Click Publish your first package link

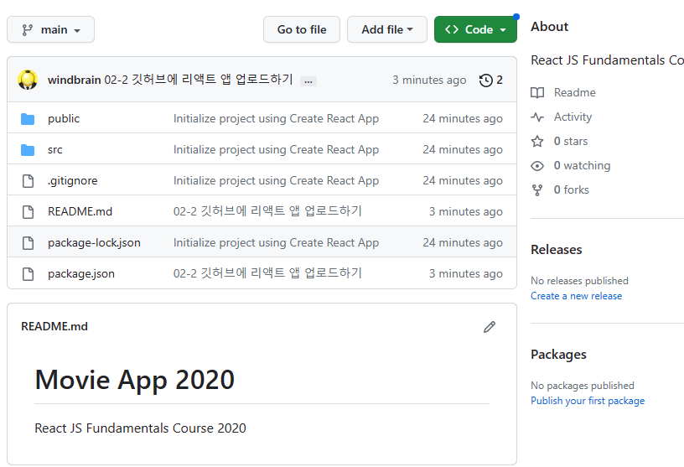[x=588, y=401]
